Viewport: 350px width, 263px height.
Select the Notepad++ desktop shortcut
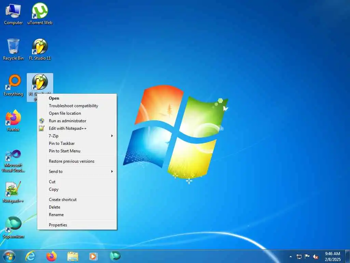(13, 192)
